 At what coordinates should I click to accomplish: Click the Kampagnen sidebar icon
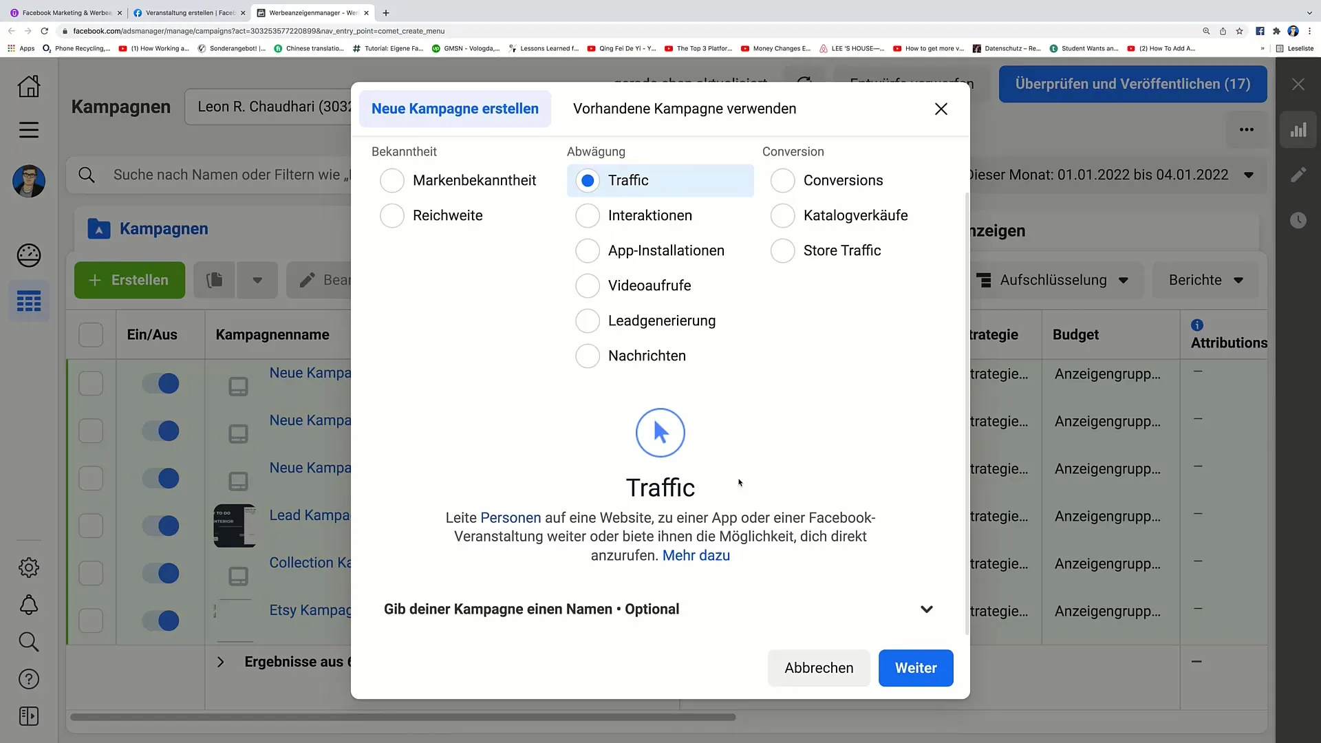pyautogui.click(x=28, y=303)
